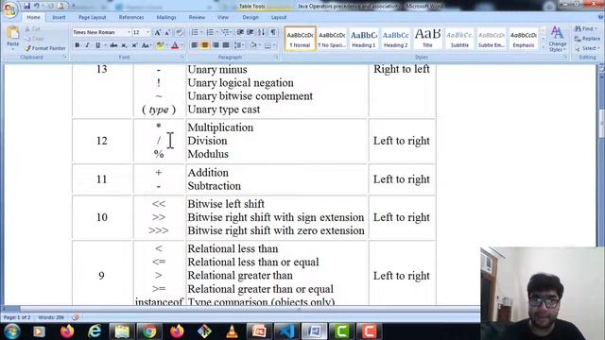Align text to the left

pyautogui.click(x=195, y=45)
